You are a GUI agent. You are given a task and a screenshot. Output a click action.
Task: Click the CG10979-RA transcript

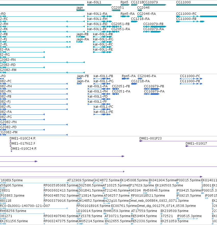click(x=154, y=29)
